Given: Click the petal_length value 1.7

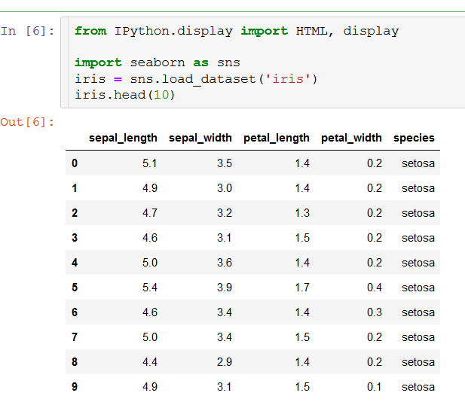Looking at the screenshot, I should (x=301, y=288).
